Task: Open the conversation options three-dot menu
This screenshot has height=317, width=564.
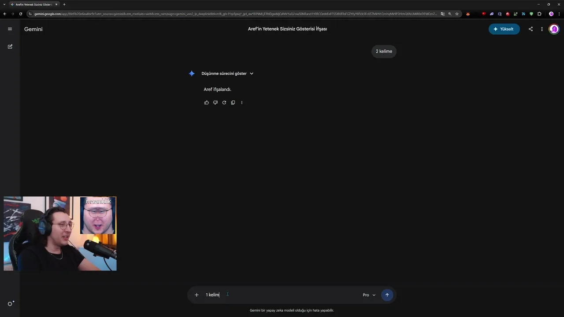Action: (x=542, y=29)
